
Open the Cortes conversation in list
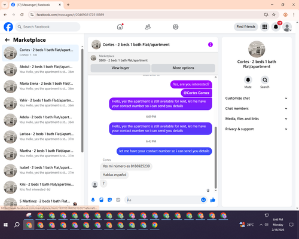[40, 53]
